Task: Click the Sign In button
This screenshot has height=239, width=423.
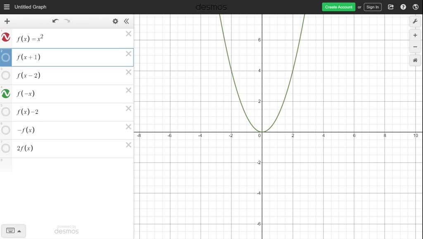Action: 372,7
